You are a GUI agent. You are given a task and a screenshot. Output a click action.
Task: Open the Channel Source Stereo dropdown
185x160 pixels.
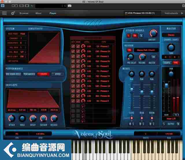coord(171,35)
